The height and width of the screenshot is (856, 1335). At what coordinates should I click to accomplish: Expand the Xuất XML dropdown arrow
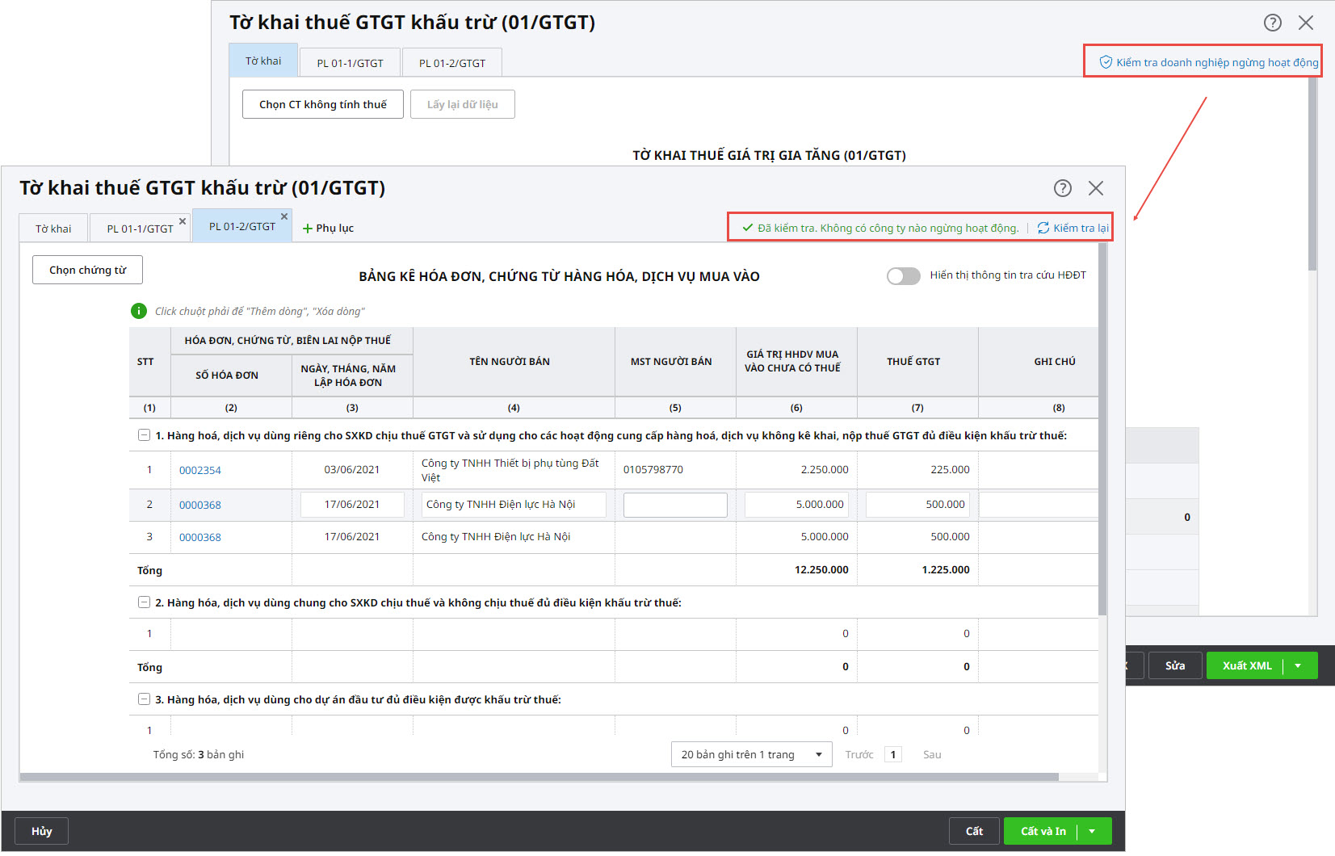1298,665
